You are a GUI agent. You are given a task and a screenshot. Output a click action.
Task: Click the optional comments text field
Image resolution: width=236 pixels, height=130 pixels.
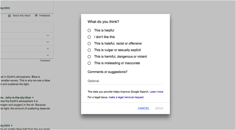[x=125, y=81]
